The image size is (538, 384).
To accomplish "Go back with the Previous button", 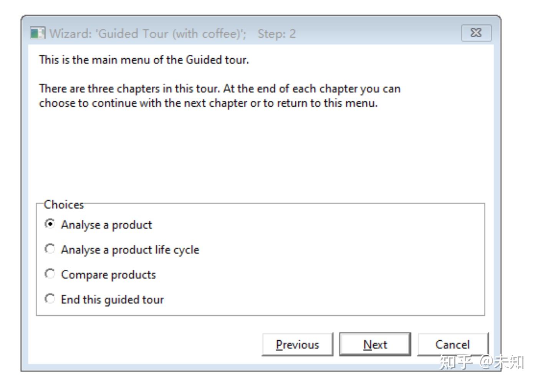I will pyautogui.click(x=297, y=344).
